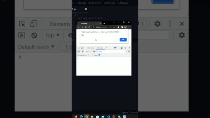Close the 1.js editor tab
Screen dimensions: 210x118
pyautogui.click(x=86, y=9)
